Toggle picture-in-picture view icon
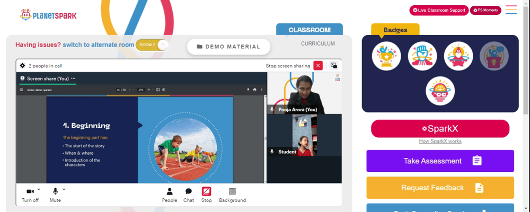The image size is (530, 212). point(334,66)
